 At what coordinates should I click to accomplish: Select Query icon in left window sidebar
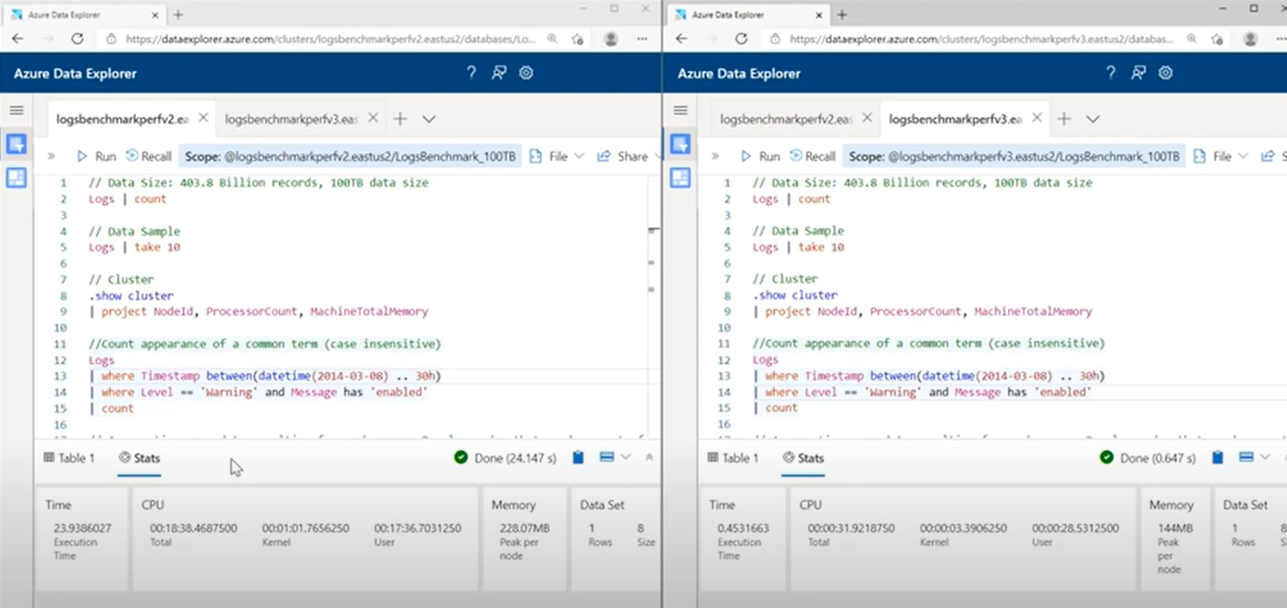click(x=16, y=144)
